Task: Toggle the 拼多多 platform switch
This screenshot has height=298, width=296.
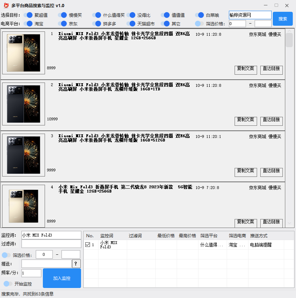Action: [97, 24]
